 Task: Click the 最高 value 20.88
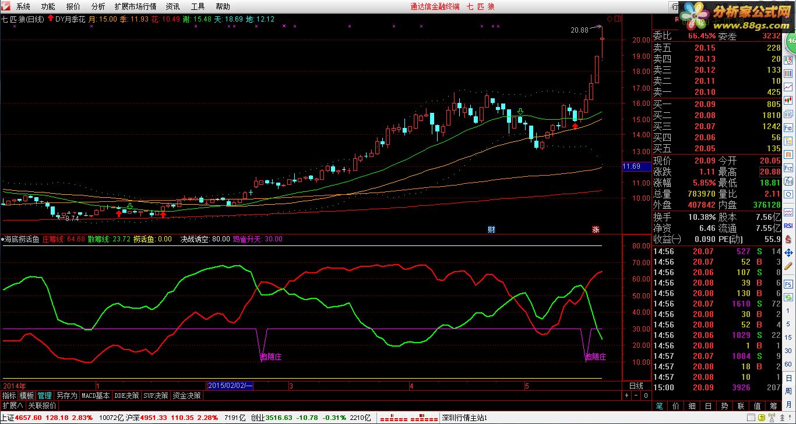click(x=770, y=172)
